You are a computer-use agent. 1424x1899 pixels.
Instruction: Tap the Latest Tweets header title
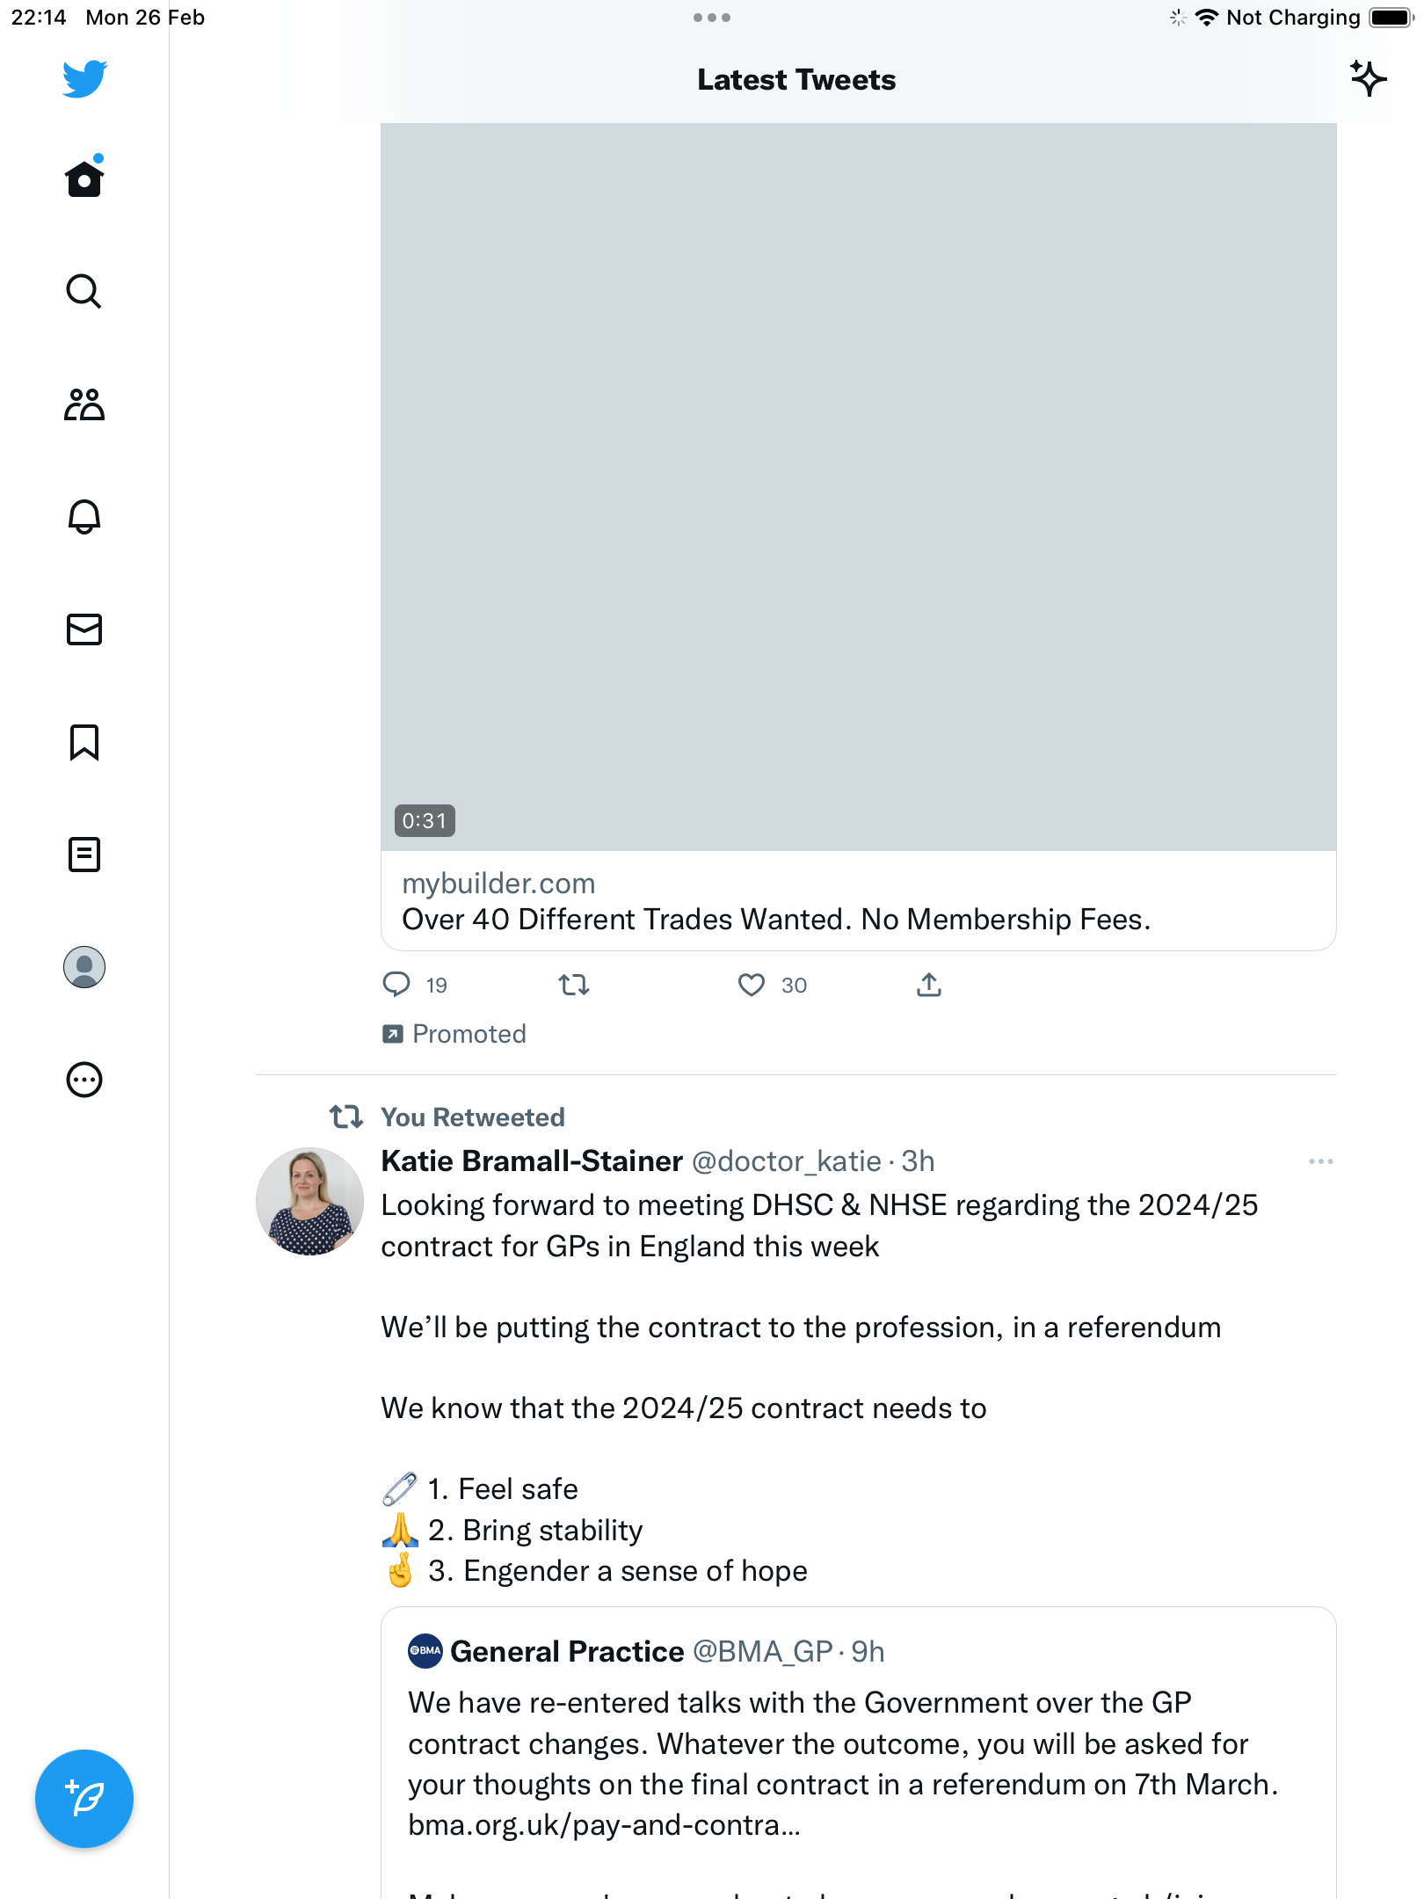pyautogui.click(x=796, y=80)
